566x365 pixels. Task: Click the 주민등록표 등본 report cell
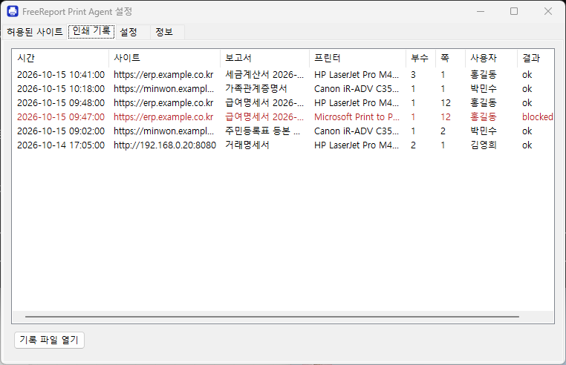coord(262,131)
